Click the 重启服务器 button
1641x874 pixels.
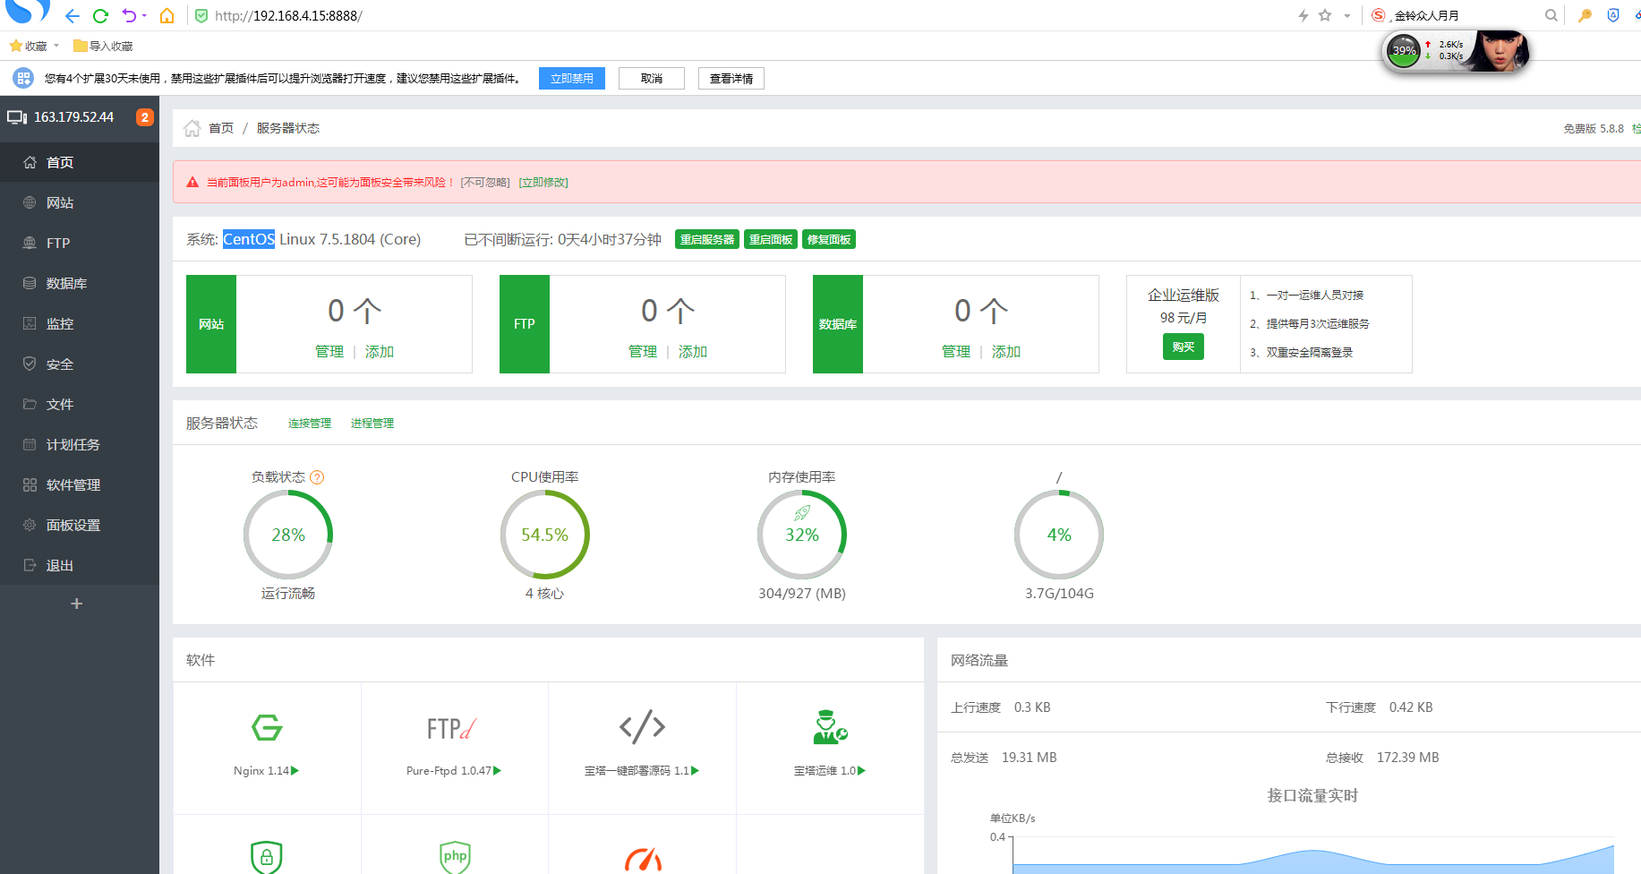pos(707,239)
